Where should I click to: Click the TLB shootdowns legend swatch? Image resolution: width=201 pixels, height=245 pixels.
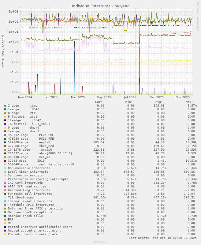pos(5,197)
